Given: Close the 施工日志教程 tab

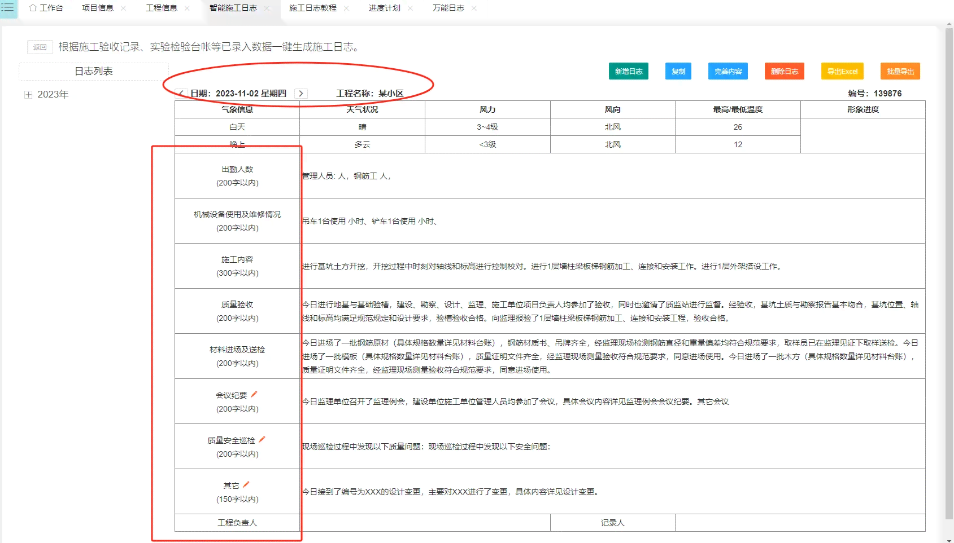Looking at the screenshot, I should (346, 8).
